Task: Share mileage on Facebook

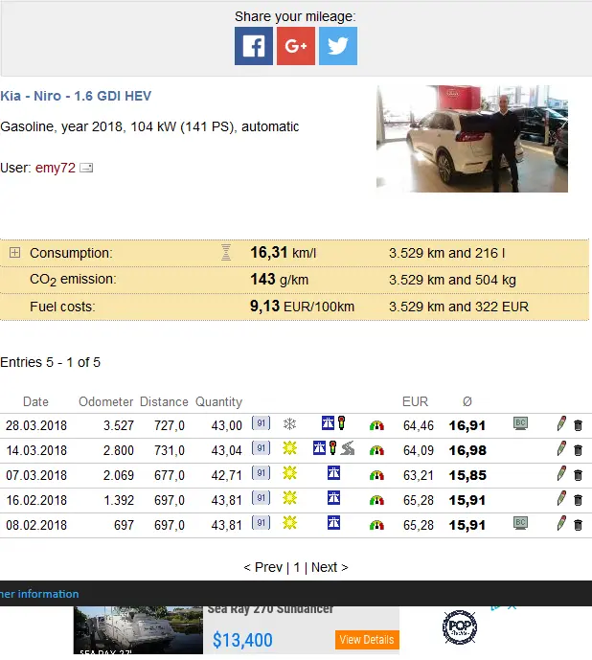Action: (254, 46)
